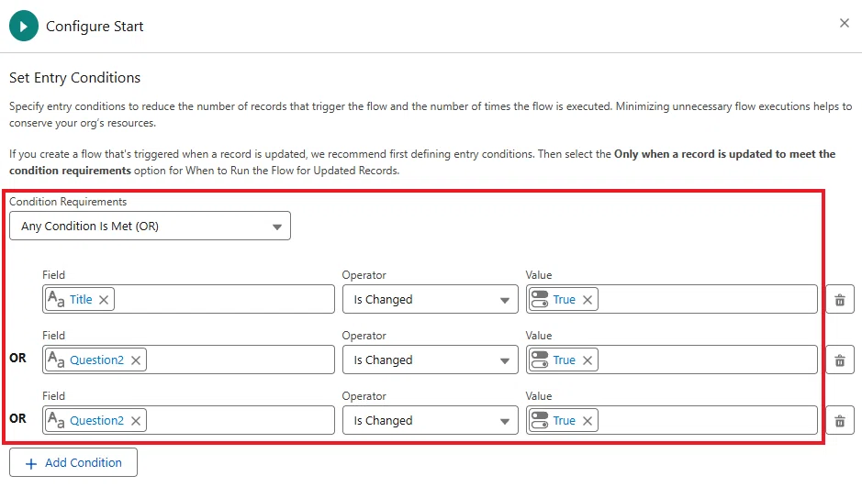This screenshot has width=862, height=487.
Task: Delete the Title condition row via trash icon
Action: 839,300
